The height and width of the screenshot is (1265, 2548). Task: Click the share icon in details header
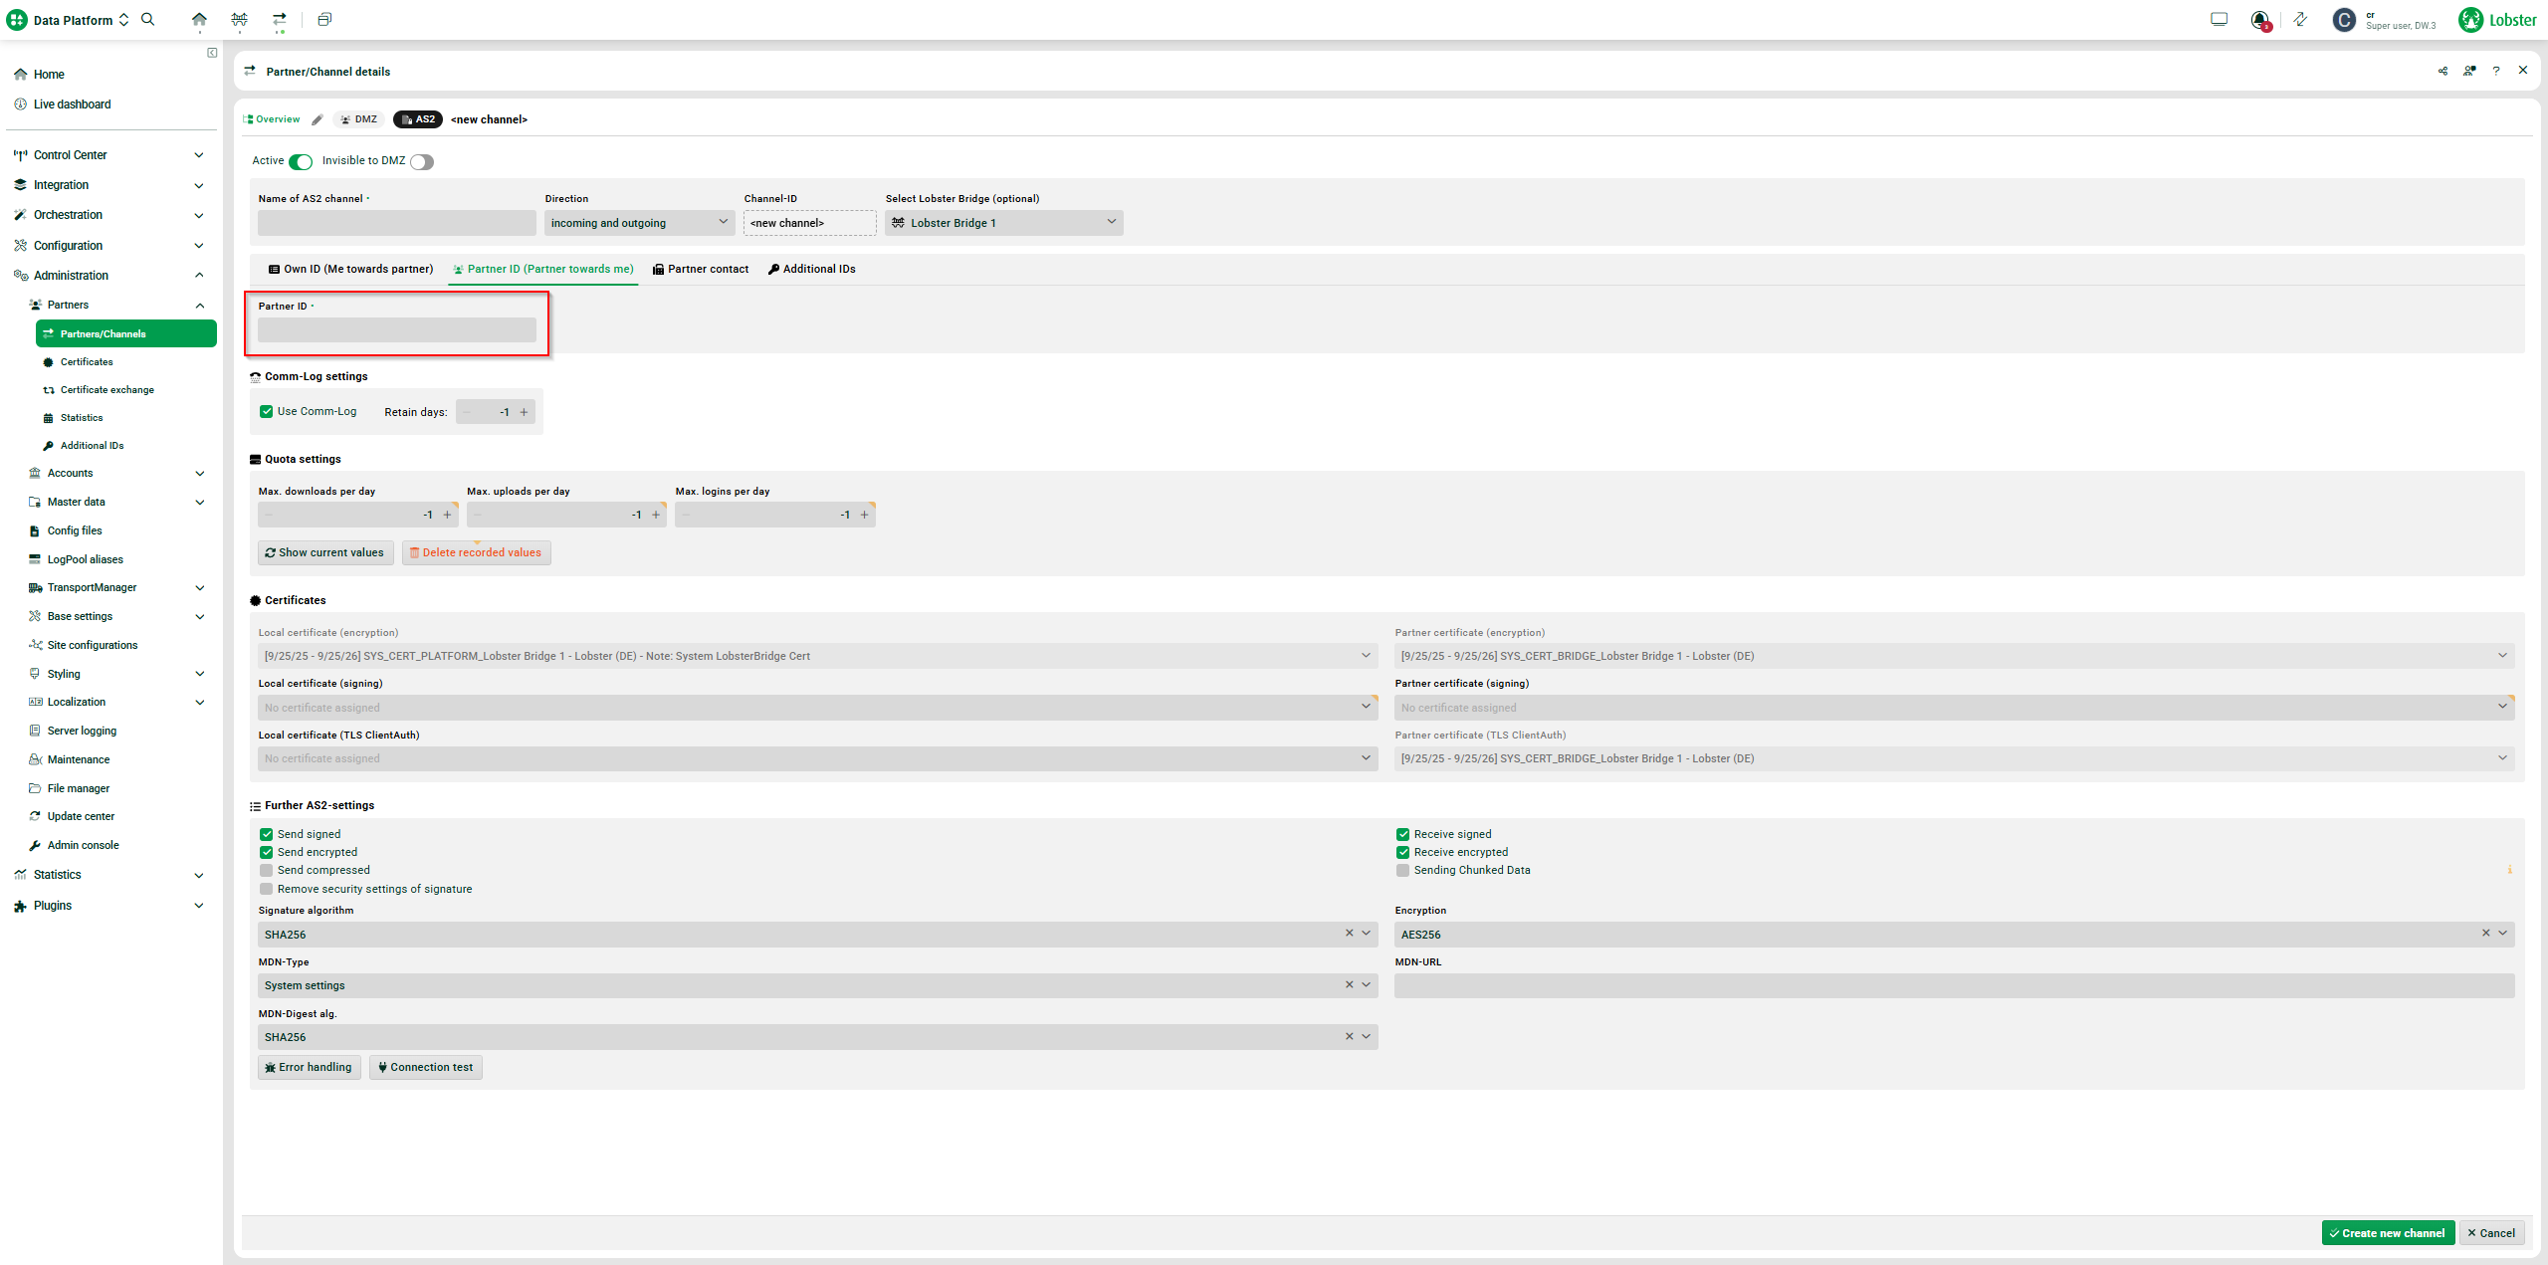[x=2442, y=71]
